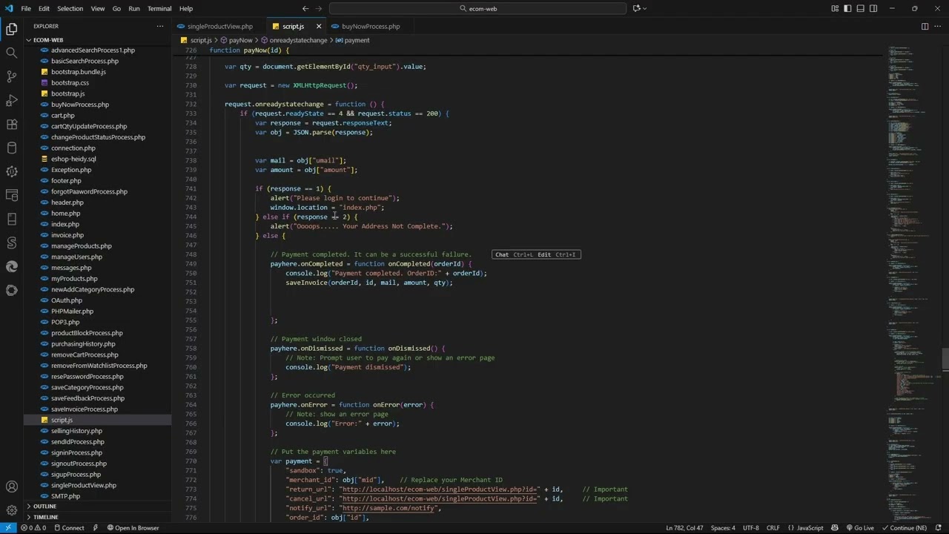Switch to singleProductView.php tab
The width and height of the screenshot is (949, 534).
click(x=219, y=26)
